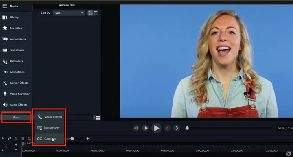This screenshot has width=293, height=157.
Task: Open the Favorites tab
Action: [x=16, y=28]
